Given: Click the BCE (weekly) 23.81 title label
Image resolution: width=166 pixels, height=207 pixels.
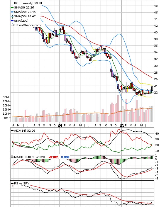Looking at the screenshot, I should [28, 3].
